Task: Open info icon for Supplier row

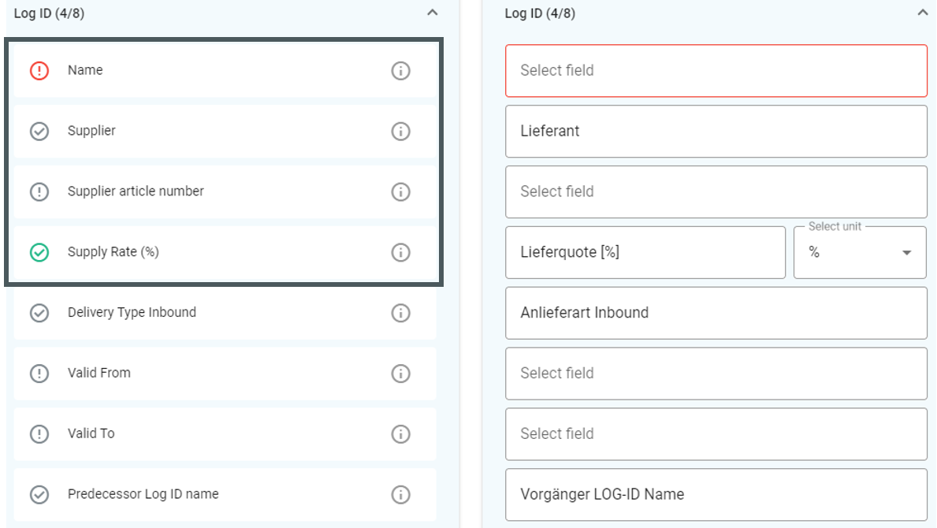Action: (x=400, y=131)
